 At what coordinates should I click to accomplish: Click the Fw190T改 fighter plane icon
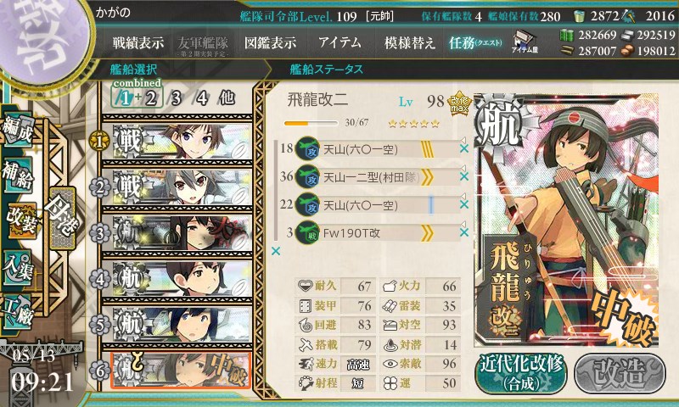[307, 232]
